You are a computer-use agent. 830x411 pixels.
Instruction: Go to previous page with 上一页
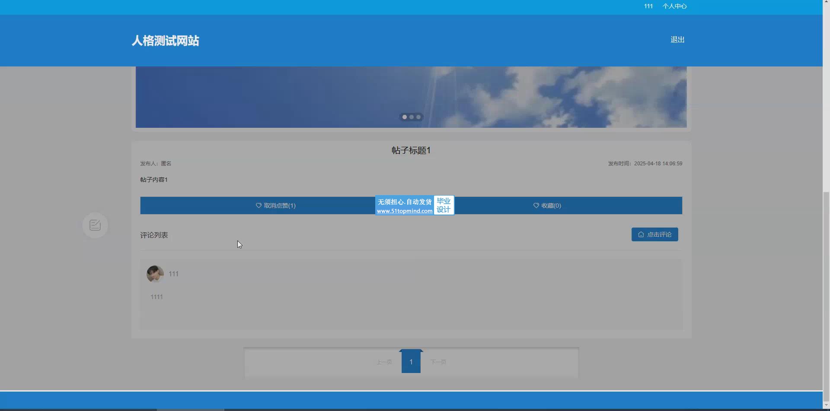[x=384, y=362]
